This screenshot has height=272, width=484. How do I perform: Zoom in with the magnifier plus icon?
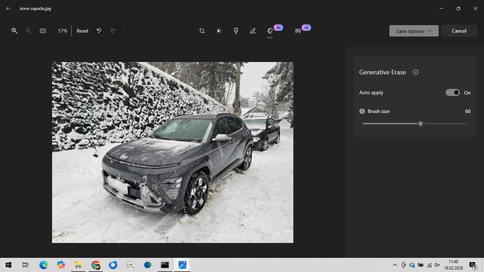point(15,31)
